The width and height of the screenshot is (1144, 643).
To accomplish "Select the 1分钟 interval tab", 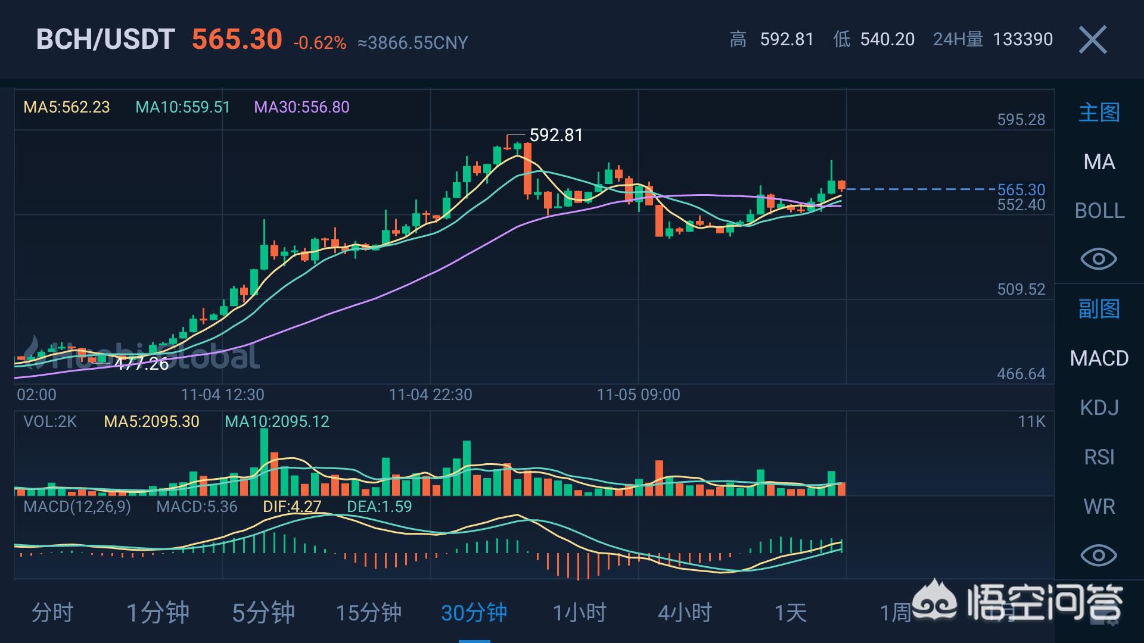I will [x=158, y=613].
